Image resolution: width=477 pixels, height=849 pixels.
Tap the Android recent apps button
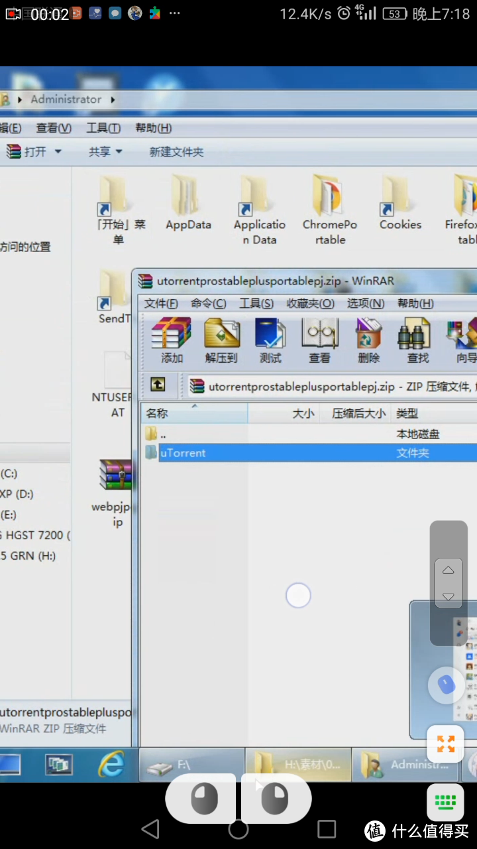pyautogui.click(x=327, y=829)
